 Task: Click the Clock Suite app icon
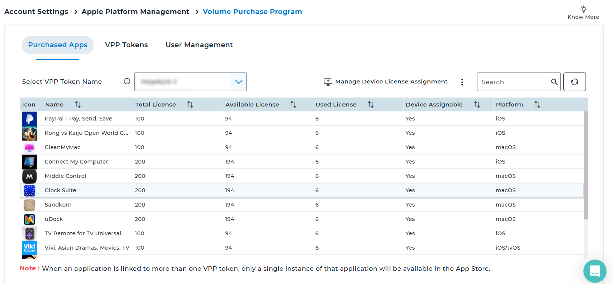[29, 190]
